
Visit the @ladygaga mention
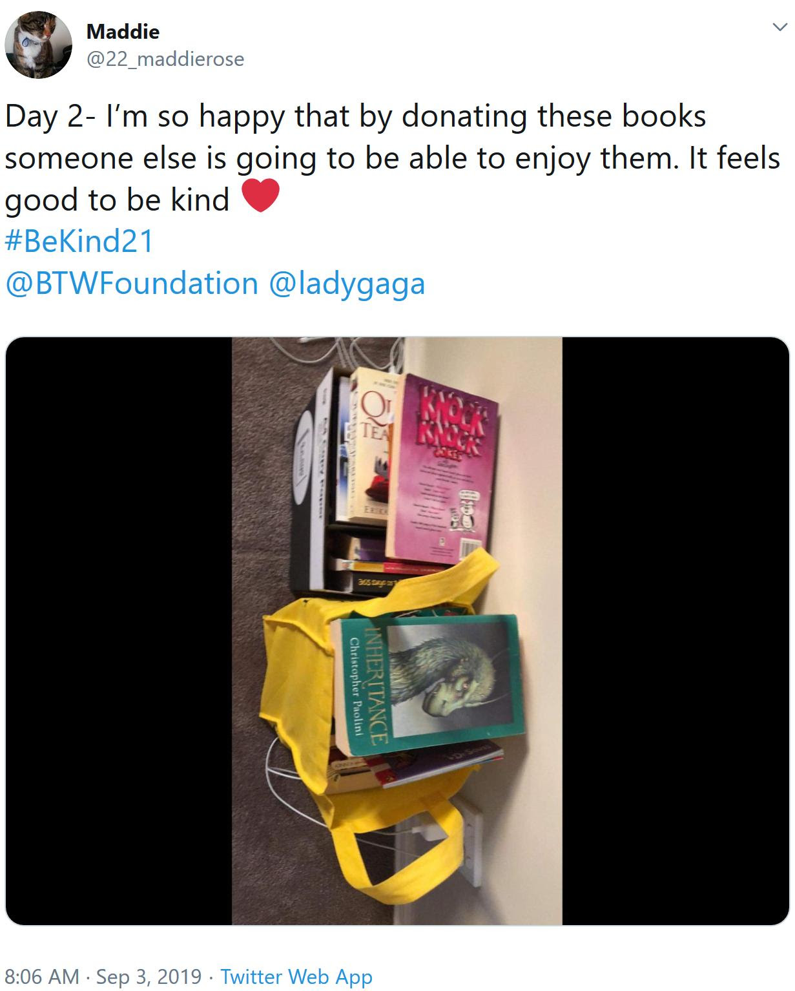click(347, 284)
